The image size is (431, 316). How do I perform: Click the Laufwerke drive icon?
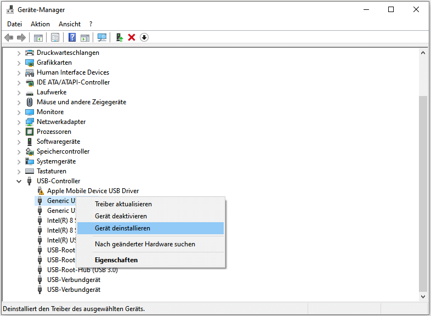tap(30, 93)
